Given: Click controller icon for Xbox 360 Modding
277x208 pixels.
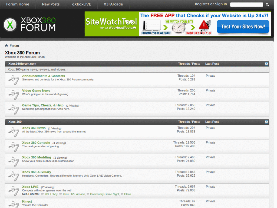Looking at the screenshot, I should [x=14, y=161].
